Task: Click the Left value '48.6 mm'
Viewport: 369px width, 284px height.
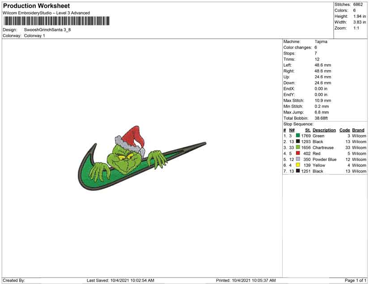Action: (x=323, y=65)
